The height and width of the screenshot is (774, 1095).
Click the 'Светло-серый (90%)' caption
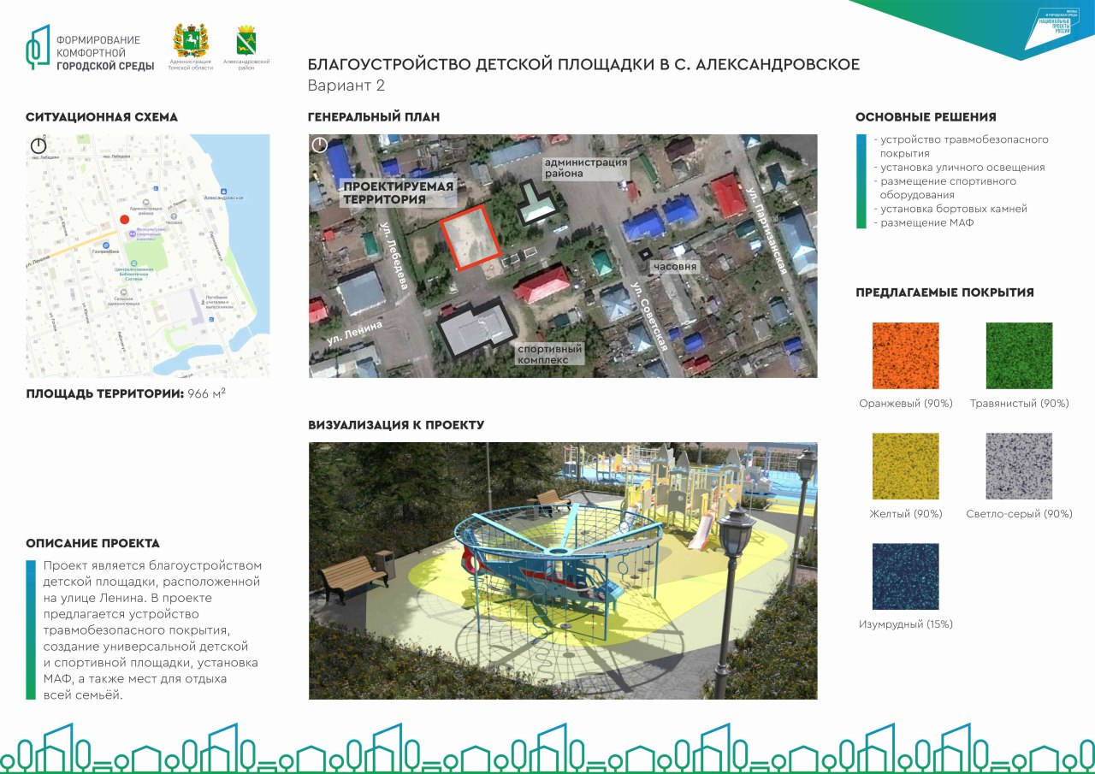tap(1019, 514)
